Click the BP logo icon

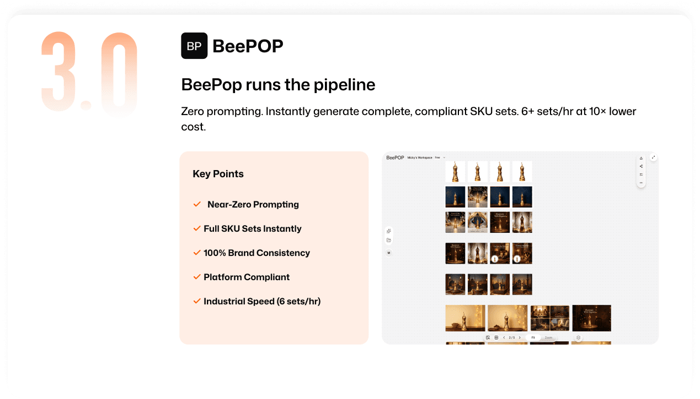pos(194,46)
